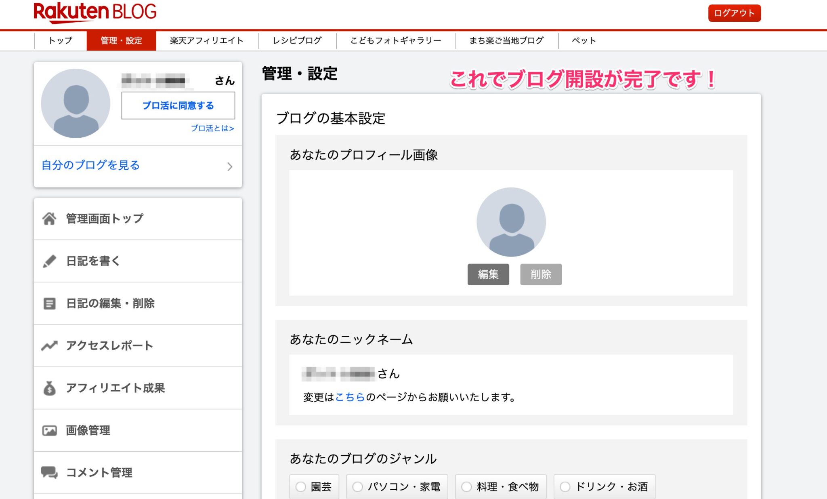Image resolution: width=827 pixels, height=499 pixels.
Task: Click the こちら link to change nickname
Action: click(350, 397)
